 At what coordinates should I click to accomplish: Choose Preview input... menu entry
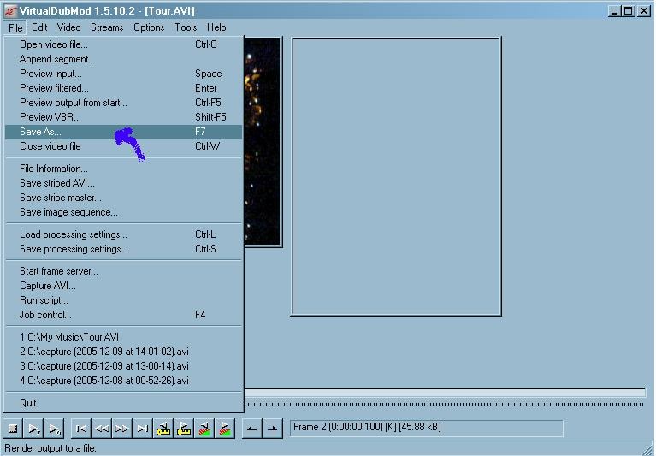point(124,74)
